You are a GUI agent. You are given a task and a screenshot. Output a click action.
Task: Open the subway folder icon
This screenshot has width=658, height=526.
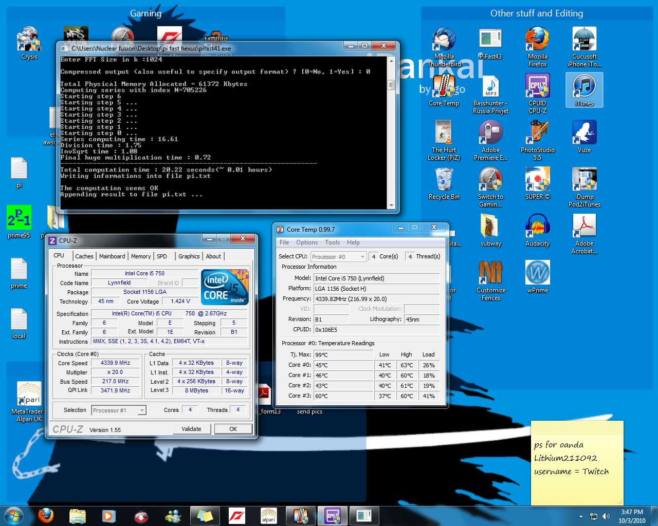pos(491,231)
